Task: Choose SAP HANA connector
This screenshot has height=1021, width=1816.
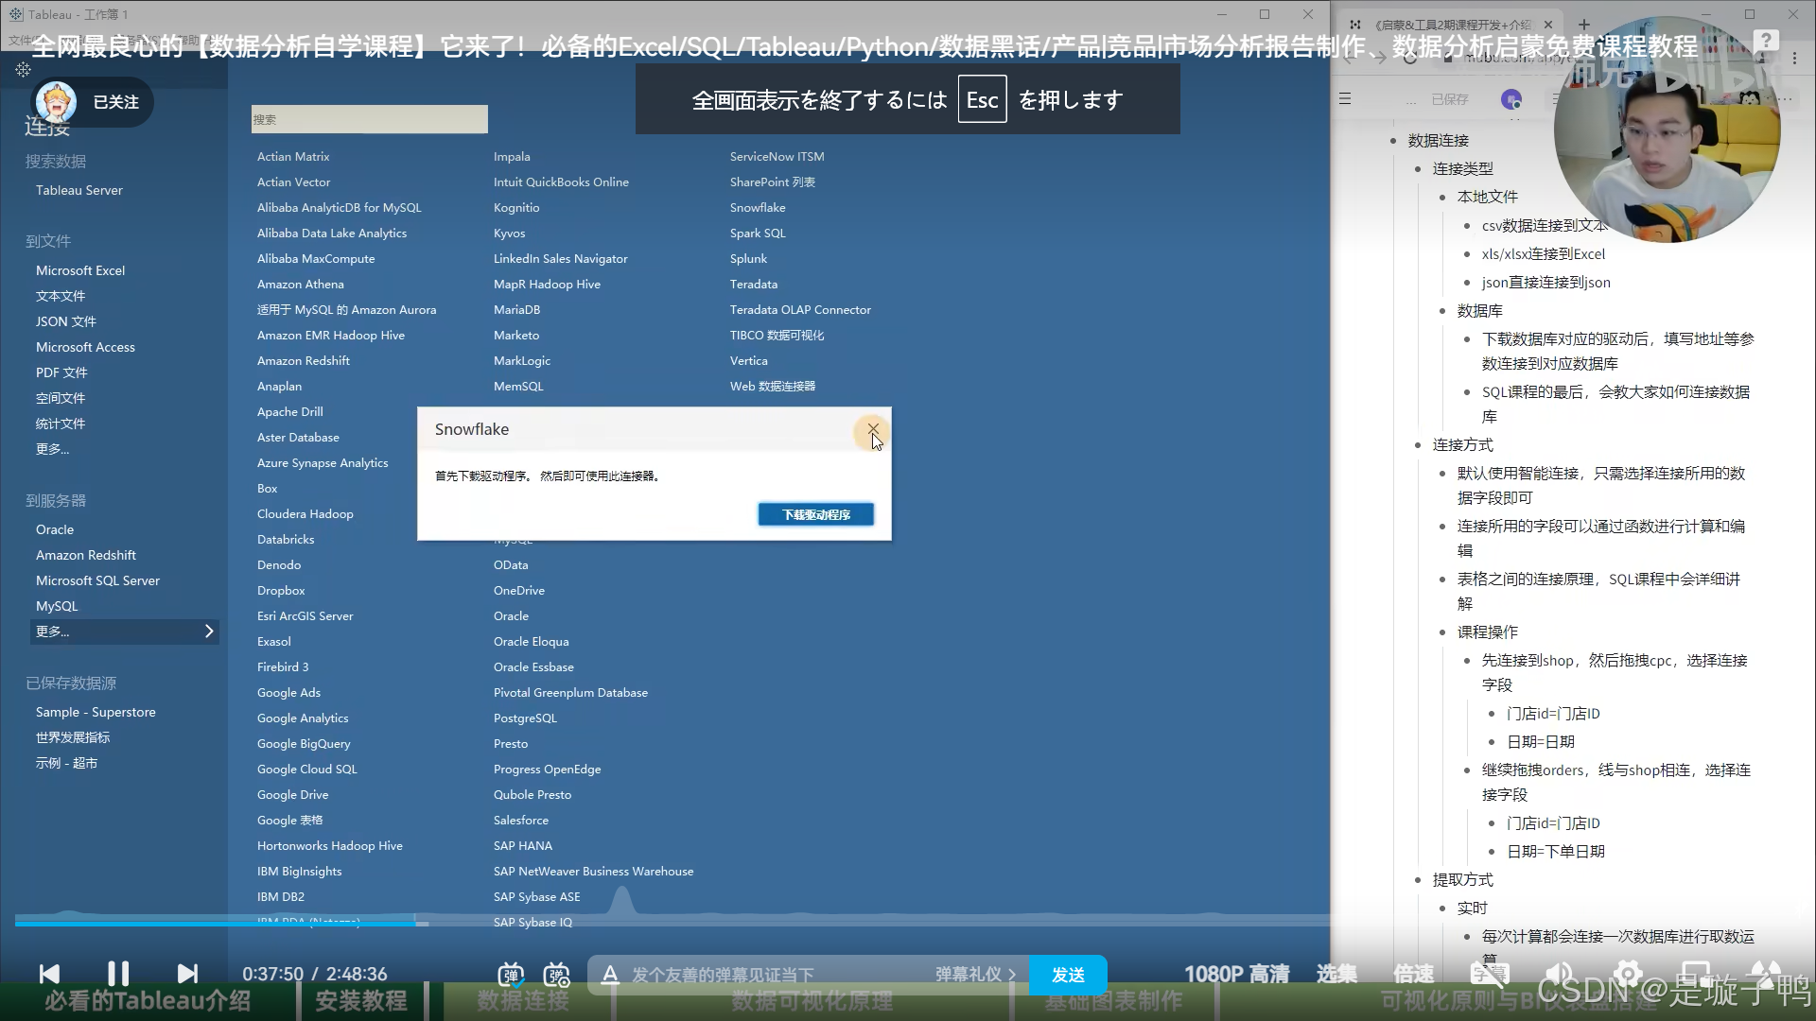Action: [x=523, y=845]
